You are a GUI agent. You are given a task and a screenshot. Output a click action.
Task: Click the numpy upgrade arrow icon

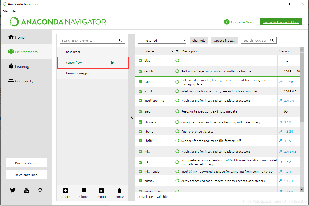(x=280, y=181)
